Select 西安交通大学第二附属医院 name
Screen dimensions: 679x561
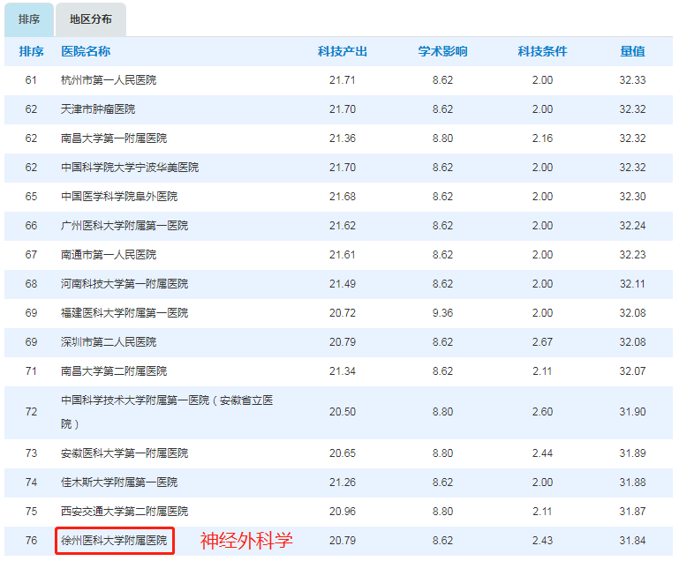tap(124, 512)
